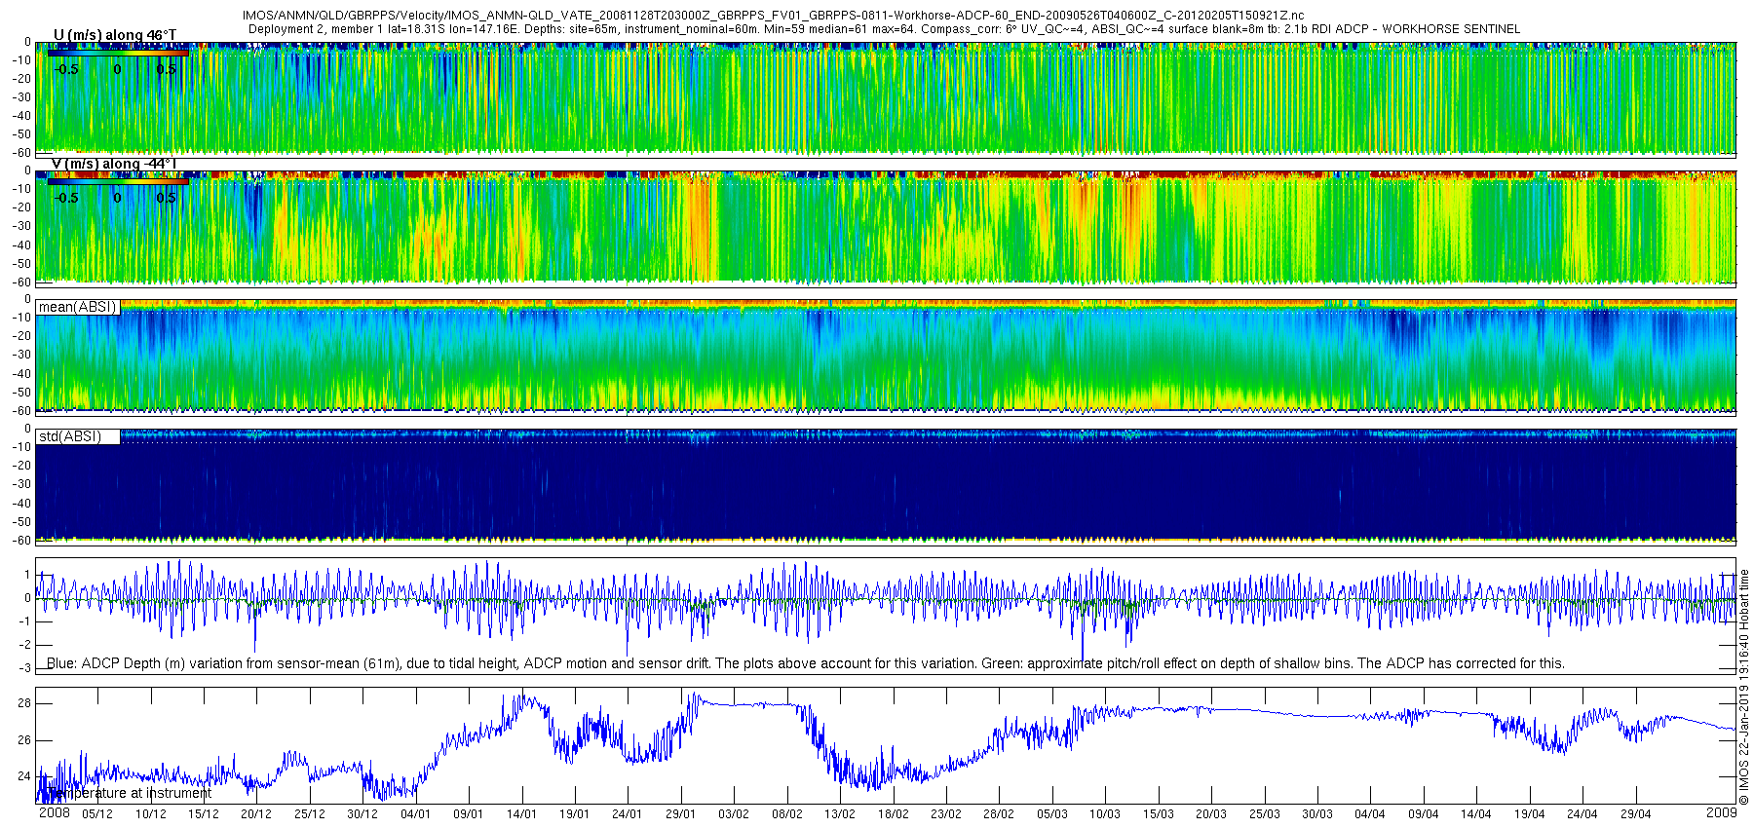Click the 2009 year label at axis end
Screen dimensions: 1754x828
click(1722, 812)
